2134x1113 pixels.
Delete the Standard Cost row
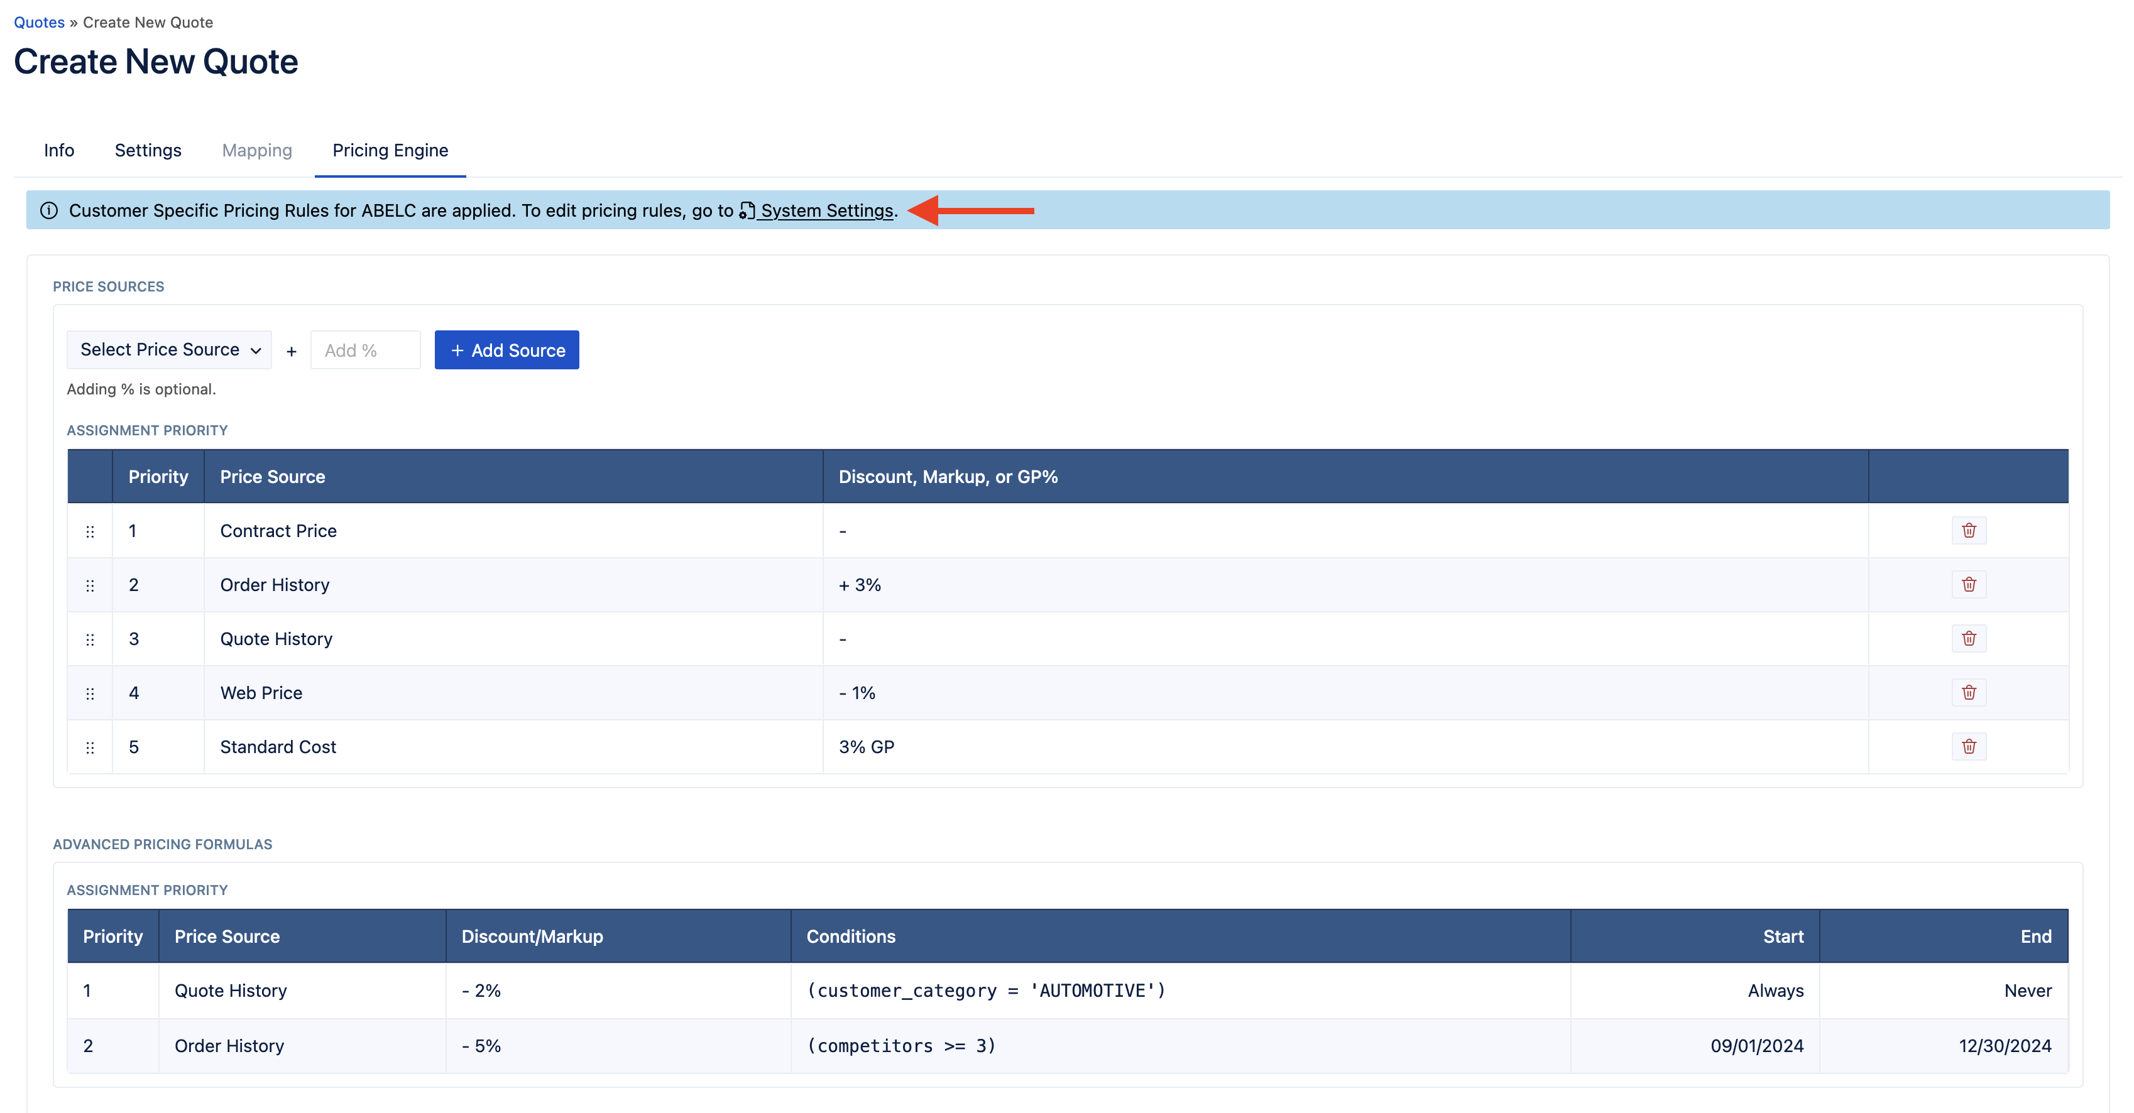click(1968, 746)
